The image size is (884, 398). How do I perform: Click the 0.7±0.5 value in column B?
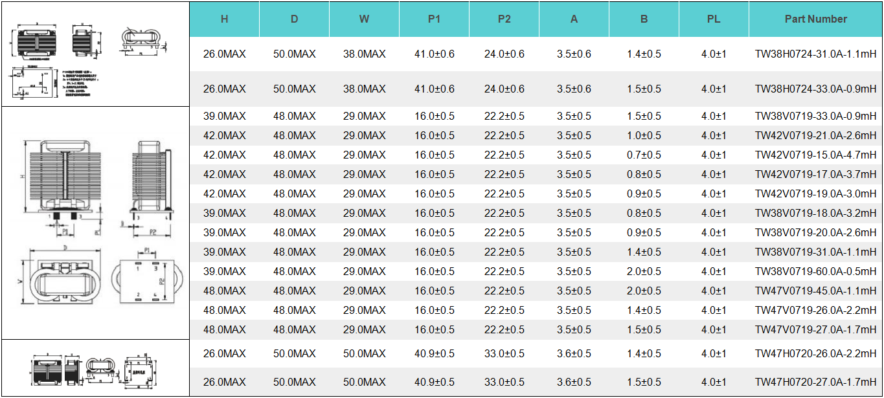pyautogui.click(x=644, y=155)
